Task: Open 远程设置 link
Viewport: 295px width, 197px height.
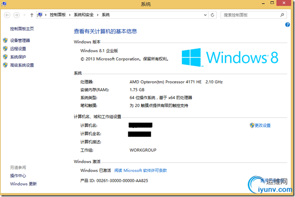Action: pyautogui.click(x=18, y=49)
